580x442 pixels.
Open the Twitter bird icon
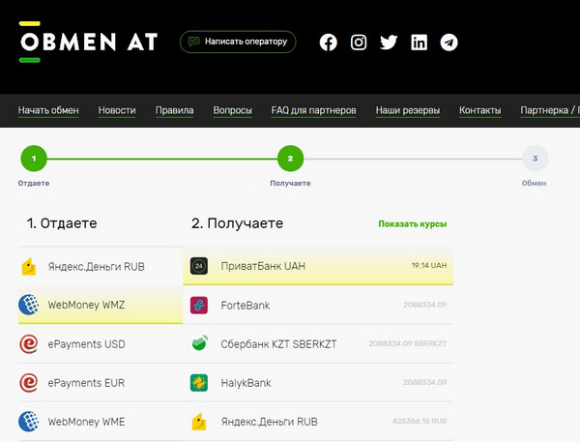tap(389, 43)
